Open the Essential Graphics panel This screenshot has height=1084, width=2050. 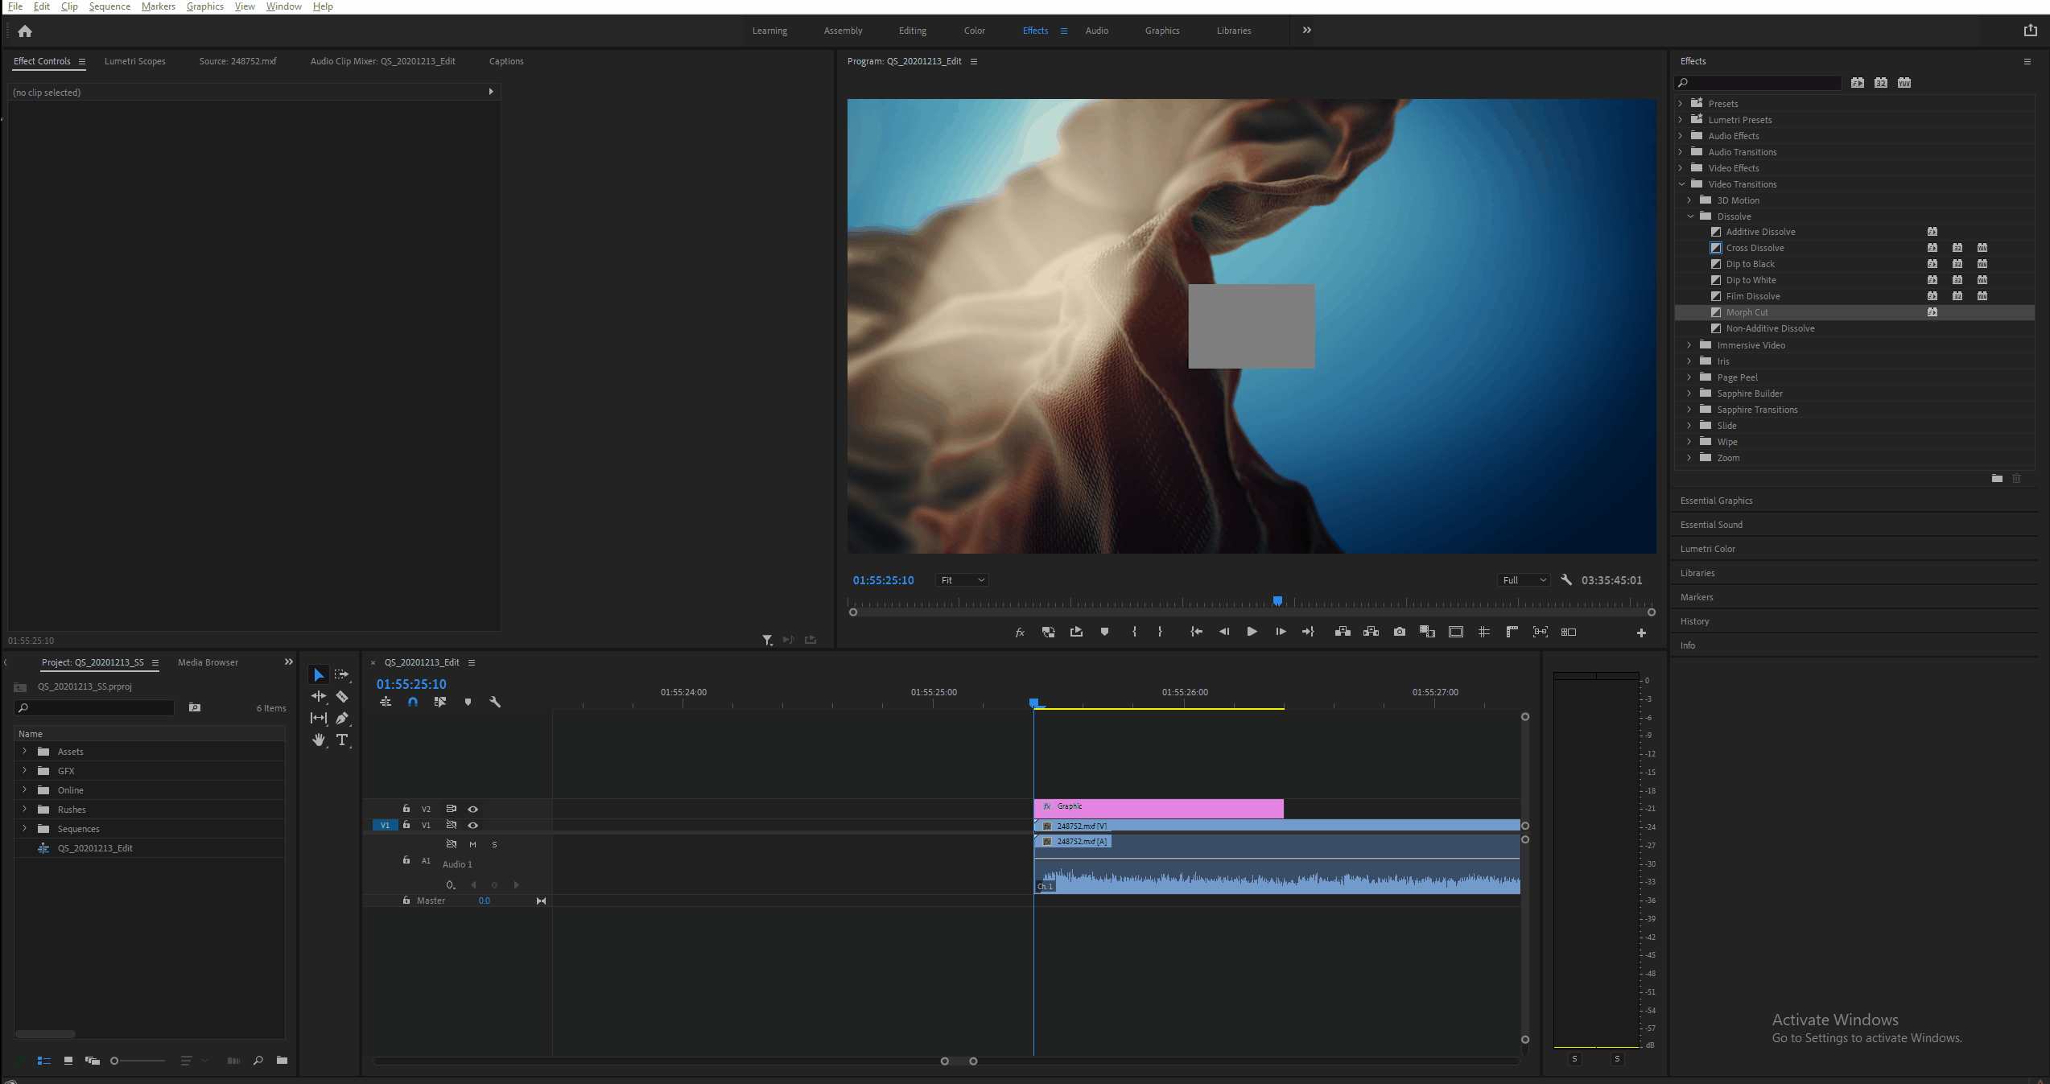click(x=1716, y=501)
